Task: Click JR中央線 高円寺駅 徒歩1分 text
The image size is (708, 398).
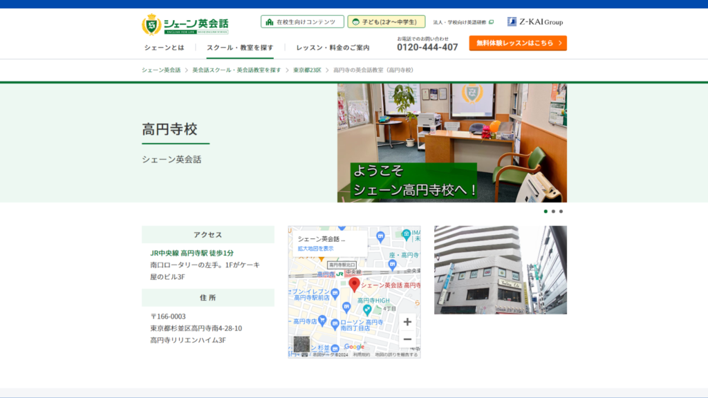Action: pyautogui.click(x=192, y=253)
